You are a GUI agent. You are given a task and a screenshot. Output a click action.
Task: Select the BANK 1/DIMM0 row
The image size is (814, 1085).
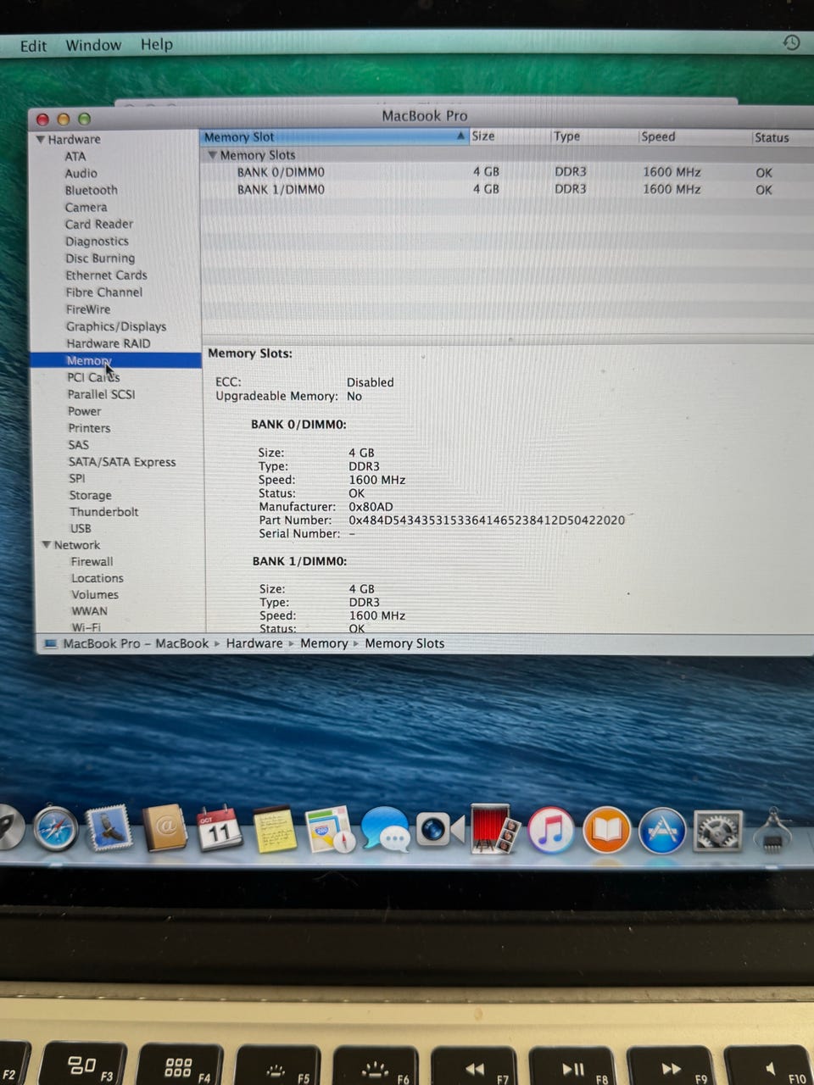pos(281,189)
